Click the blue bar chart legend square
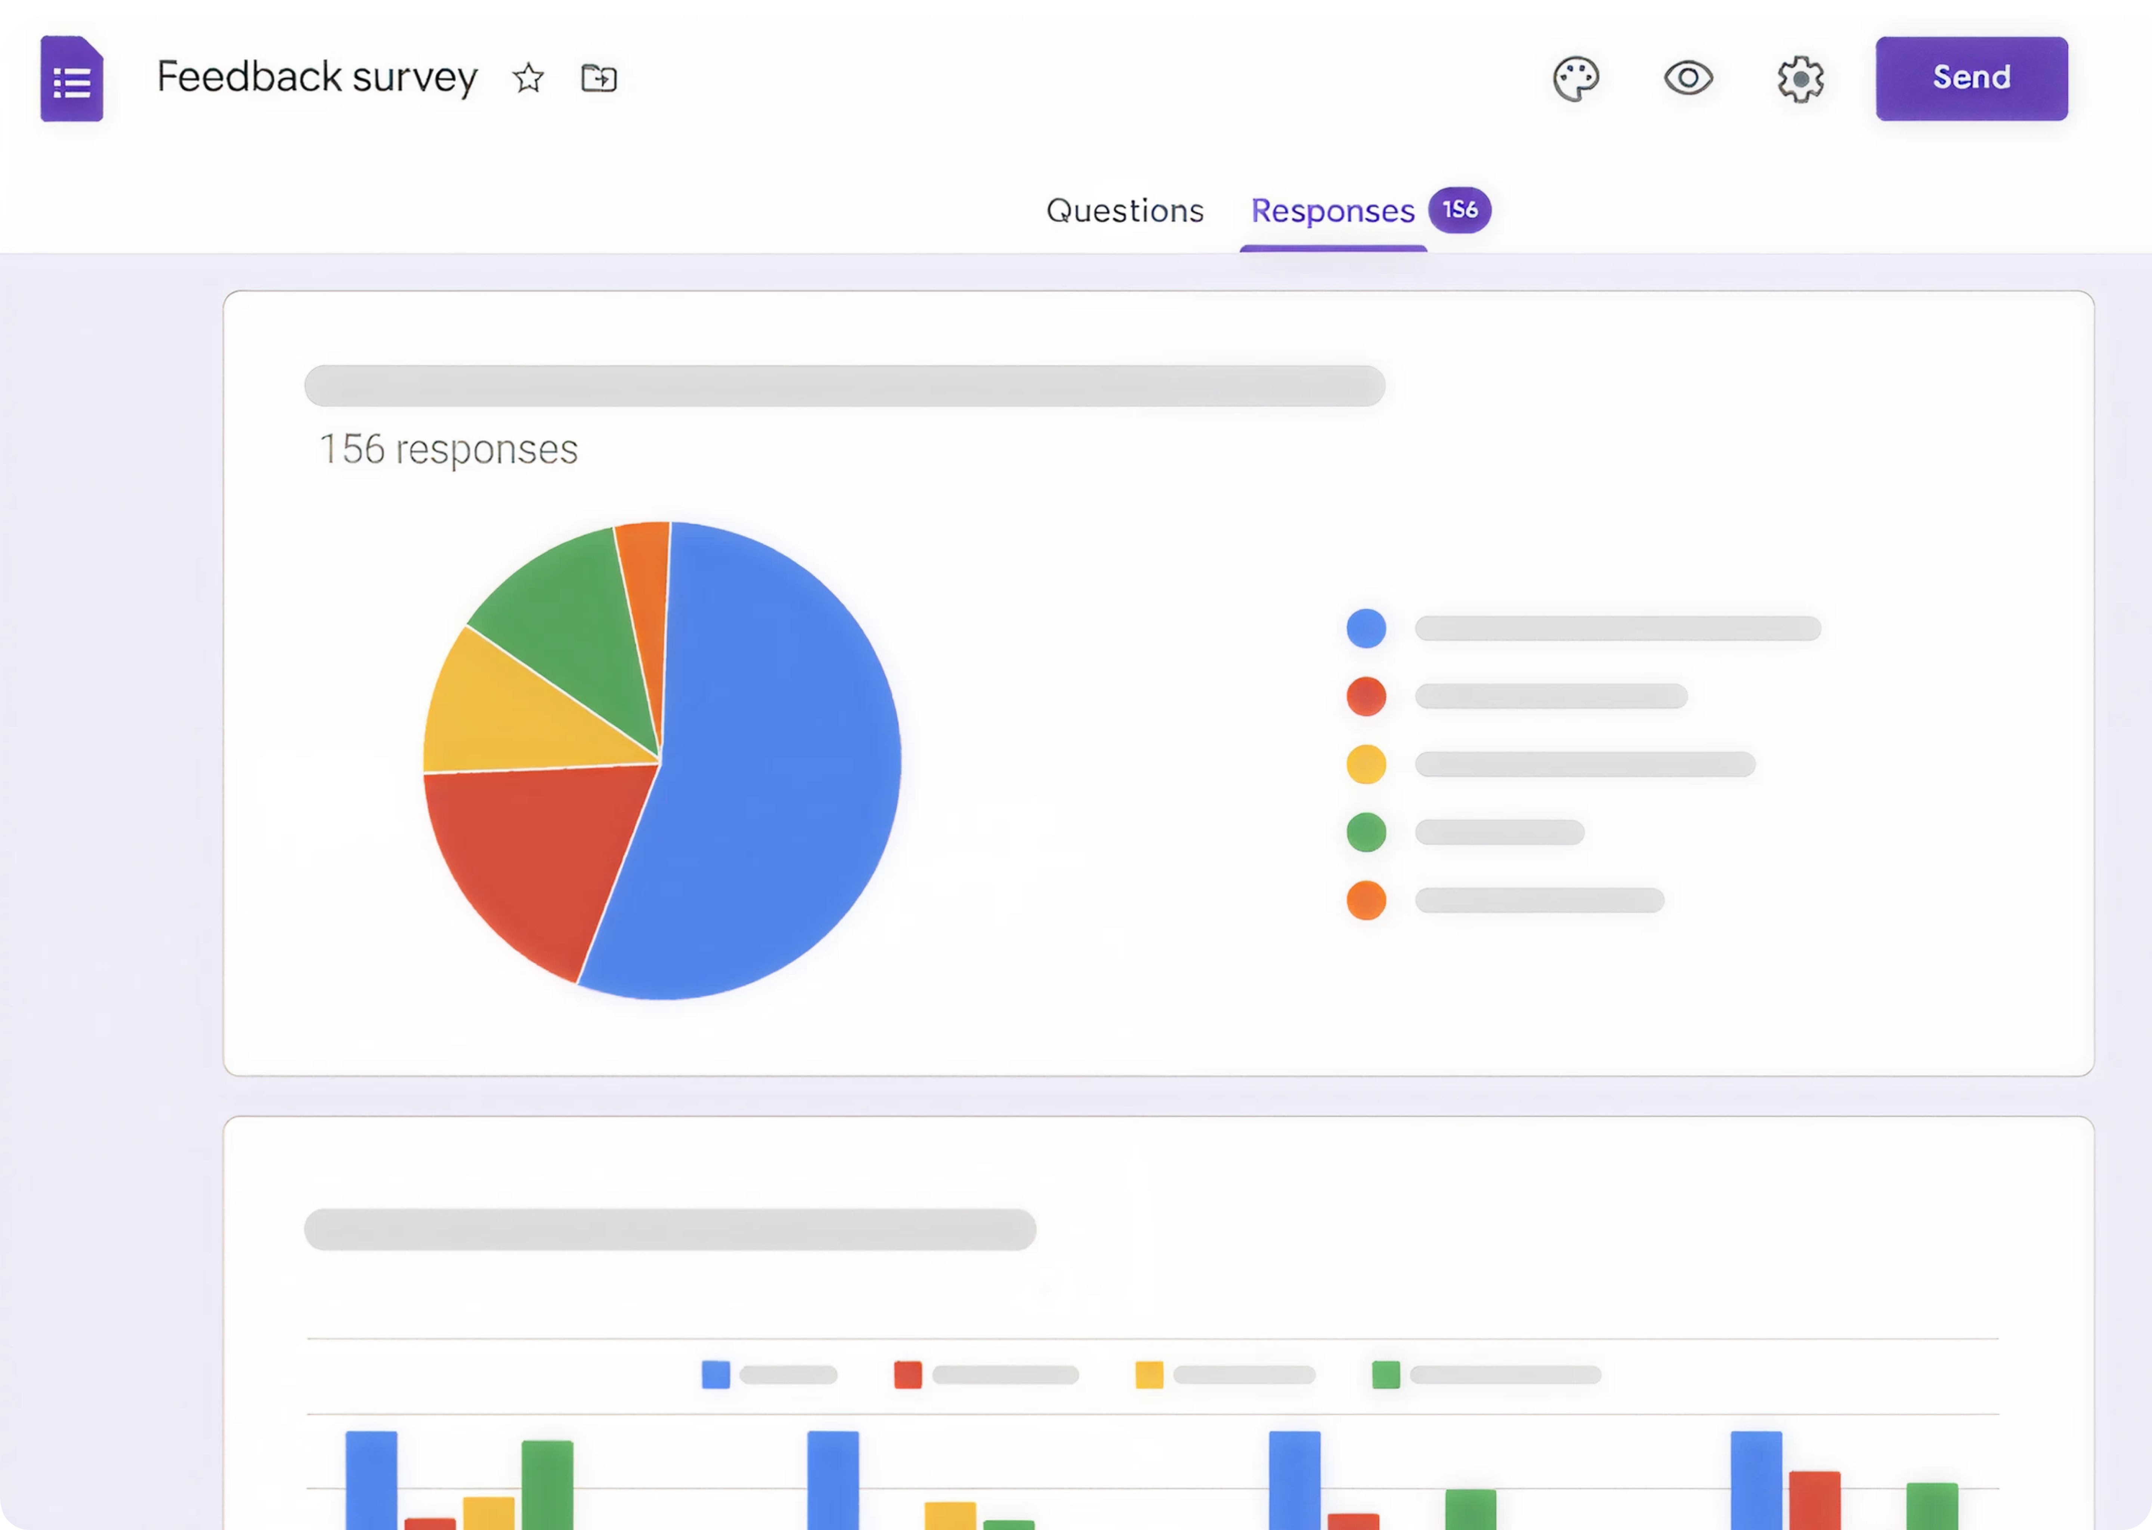The width and height of the screenshot is (2152, 1530). pos(716,1375)
